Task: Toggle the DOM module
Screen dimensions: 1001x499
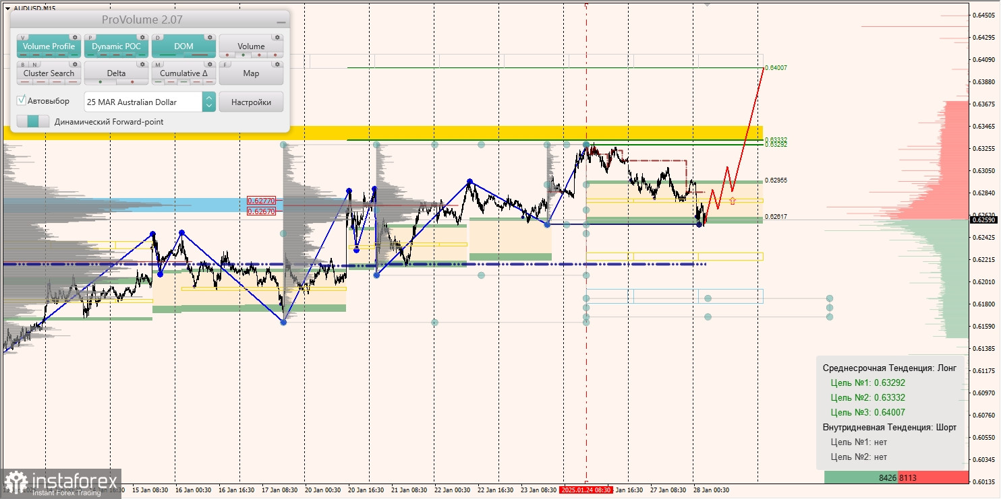Action: 183,46
